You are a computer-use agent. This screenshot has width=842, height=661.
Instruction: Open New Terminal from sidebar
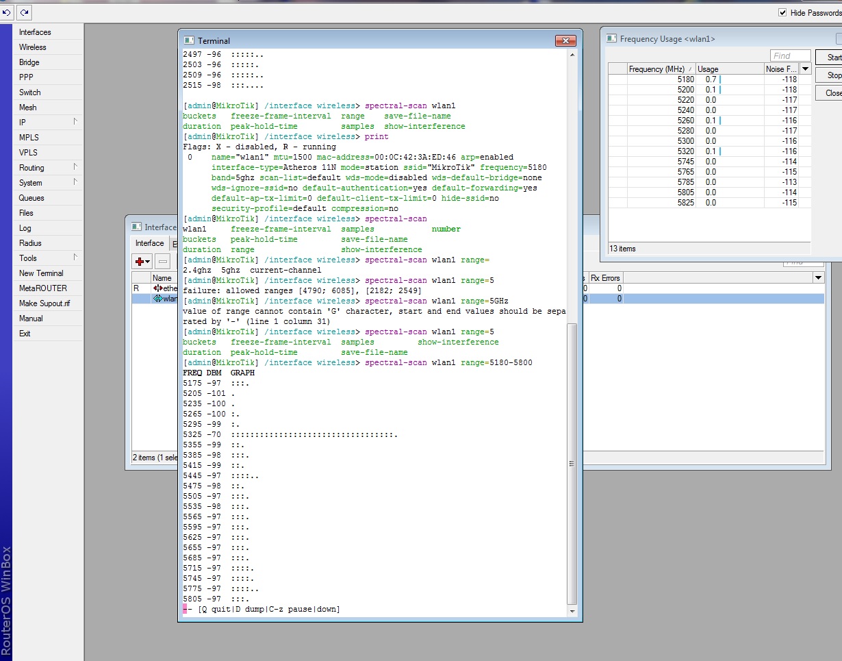click(x=41, y=273)
